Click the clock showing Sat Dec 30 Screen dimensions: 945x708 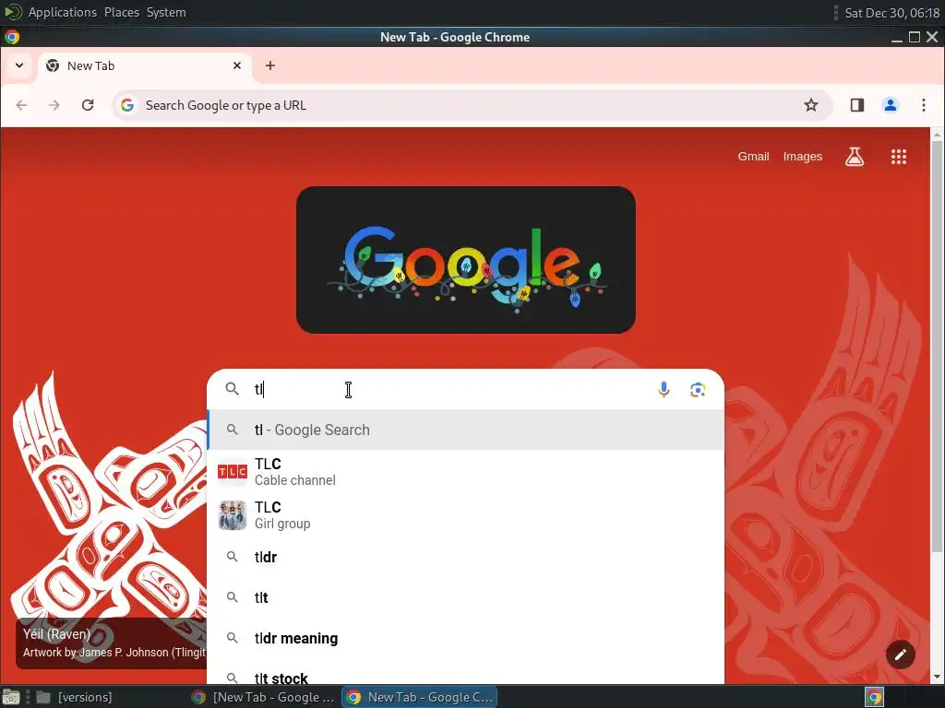pyautogui.click(x=892, y=13)
